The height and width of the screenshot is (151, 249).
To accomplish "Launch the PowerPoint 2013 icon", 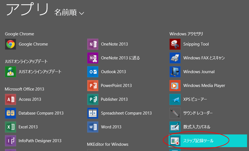I will click(x=93, y=86).
